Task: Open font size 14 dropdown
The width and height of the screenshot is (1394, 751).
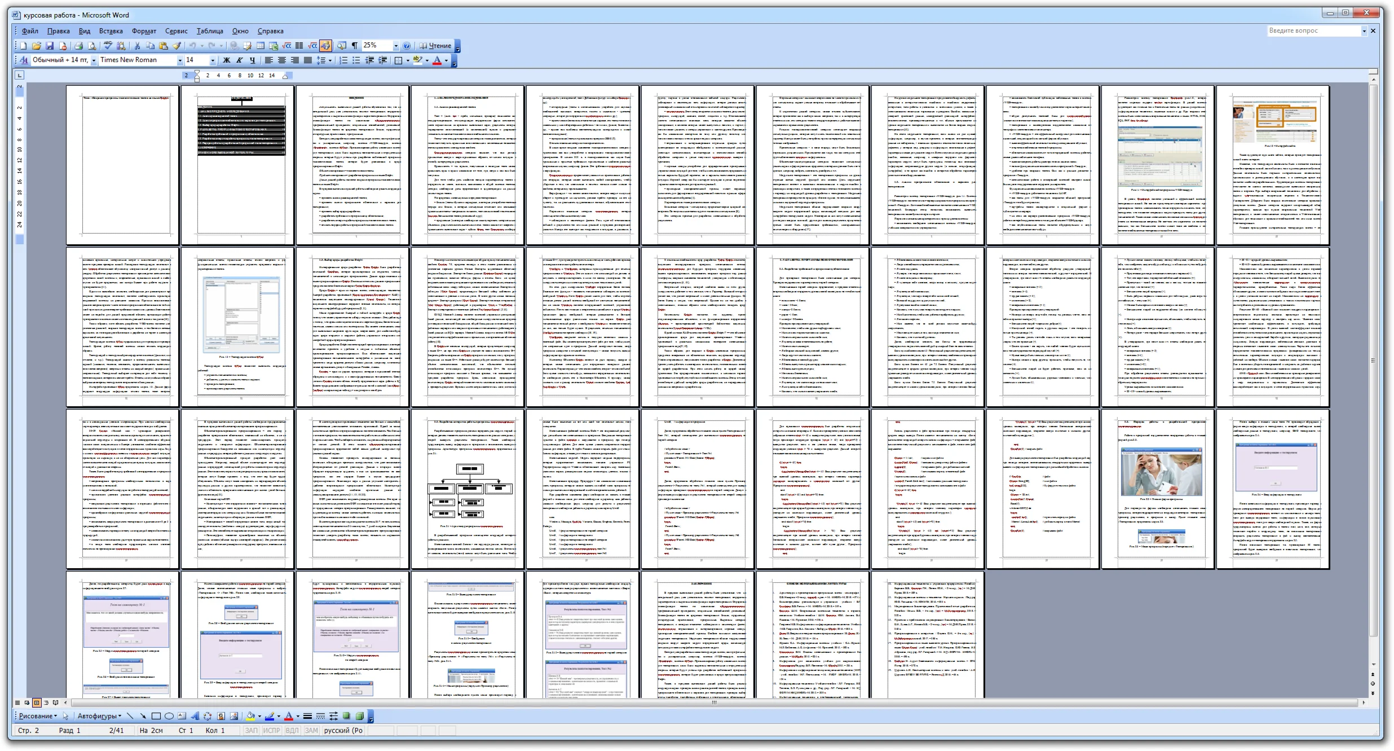Action: point(213,60)
